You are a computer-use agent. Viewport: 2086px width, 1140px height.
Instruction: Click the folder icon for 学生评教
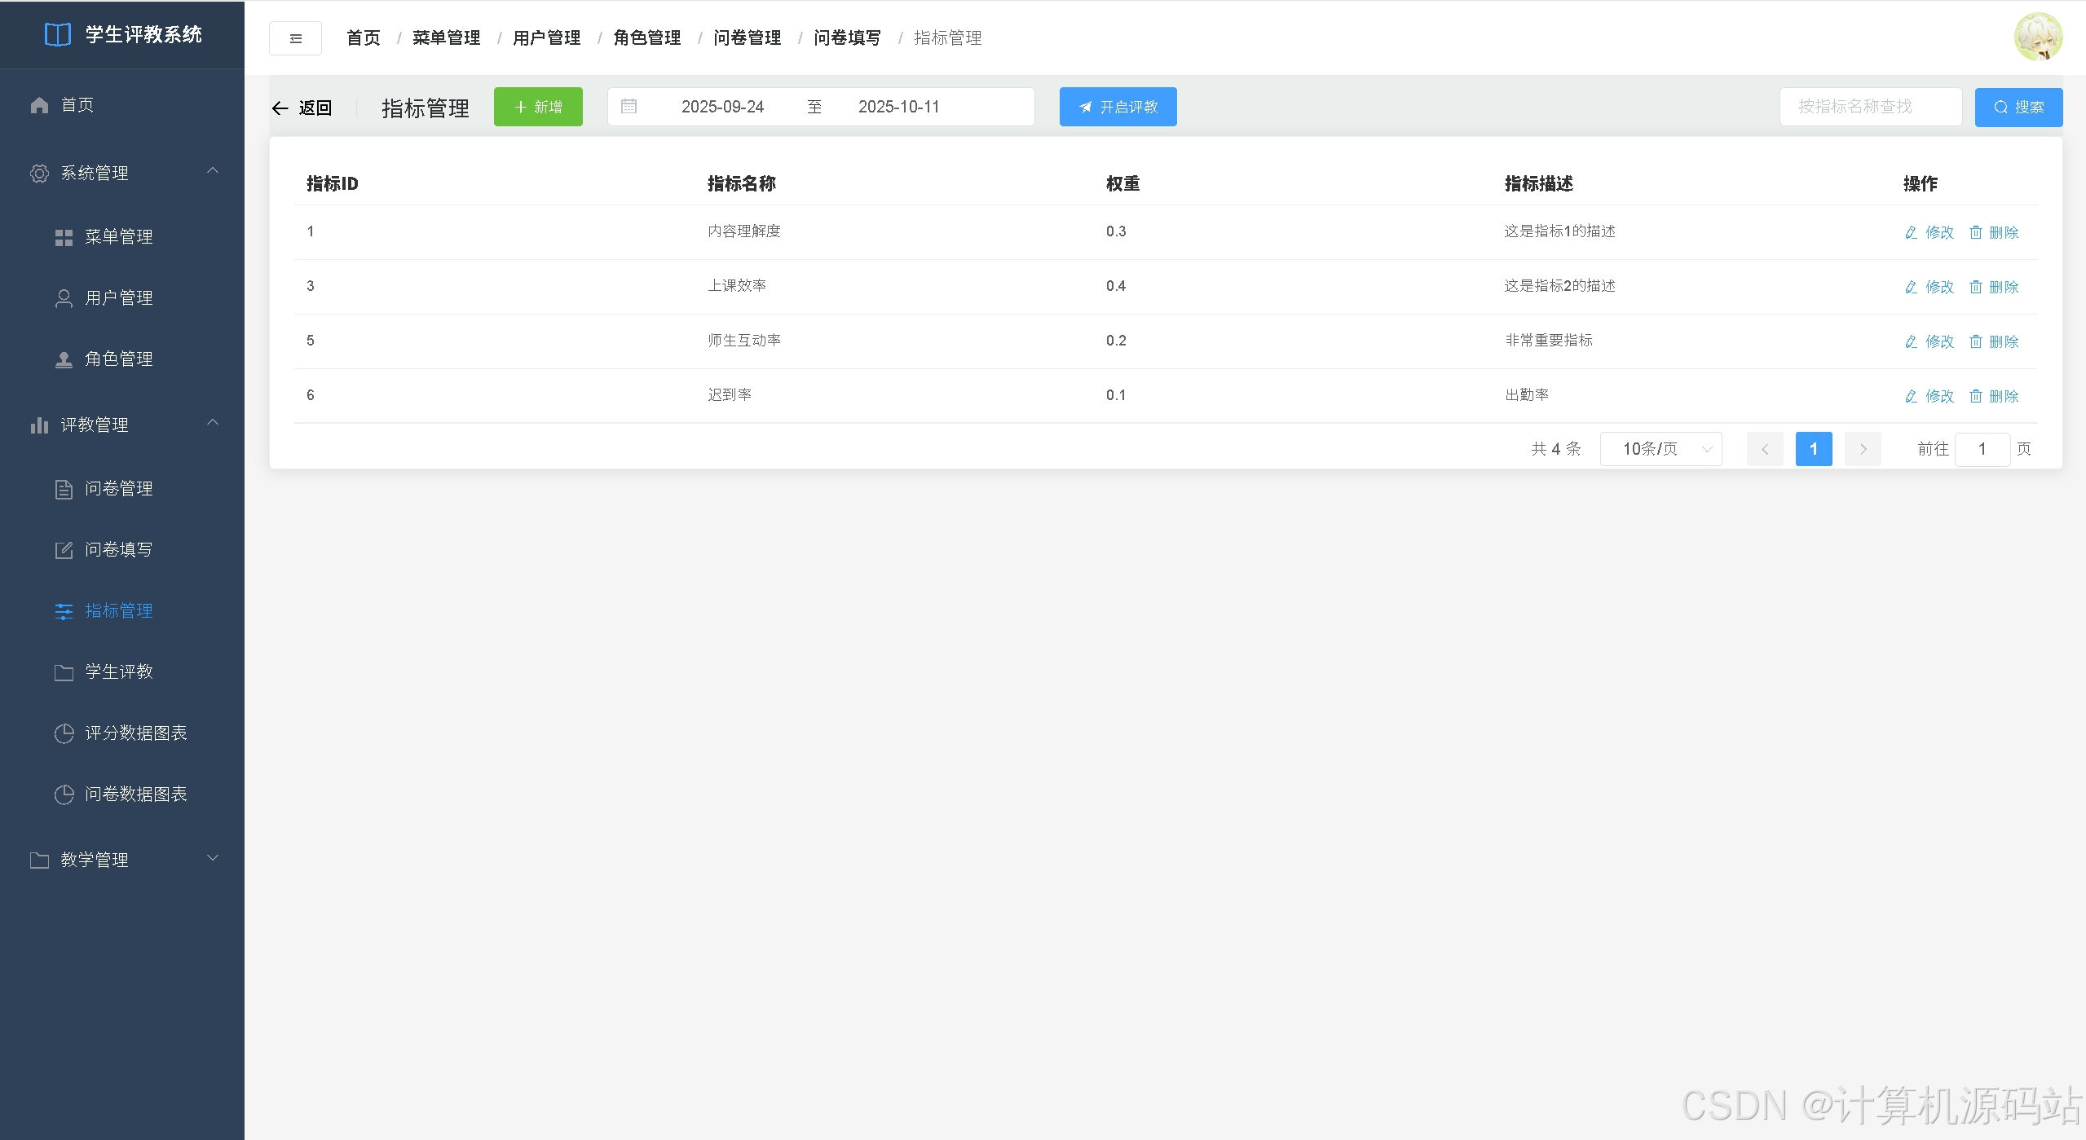point(64,672)
